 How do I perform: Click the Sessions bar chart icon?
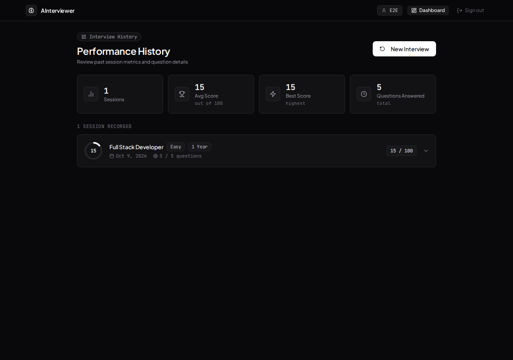pos(91,94)
